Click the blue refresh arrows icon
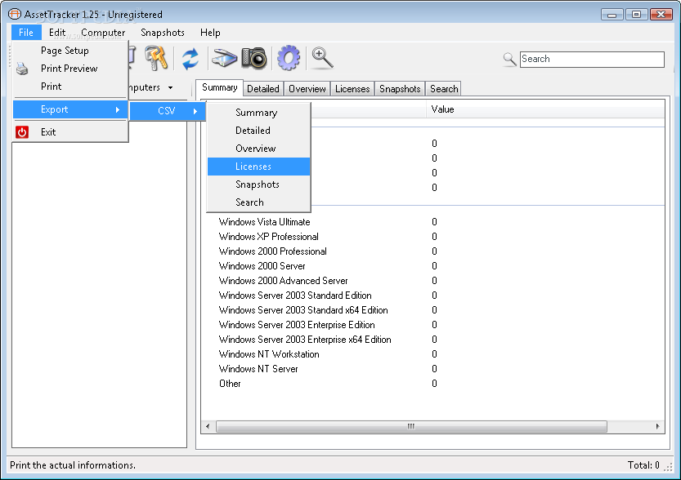681x480 pixels. [x=190, y=59]
